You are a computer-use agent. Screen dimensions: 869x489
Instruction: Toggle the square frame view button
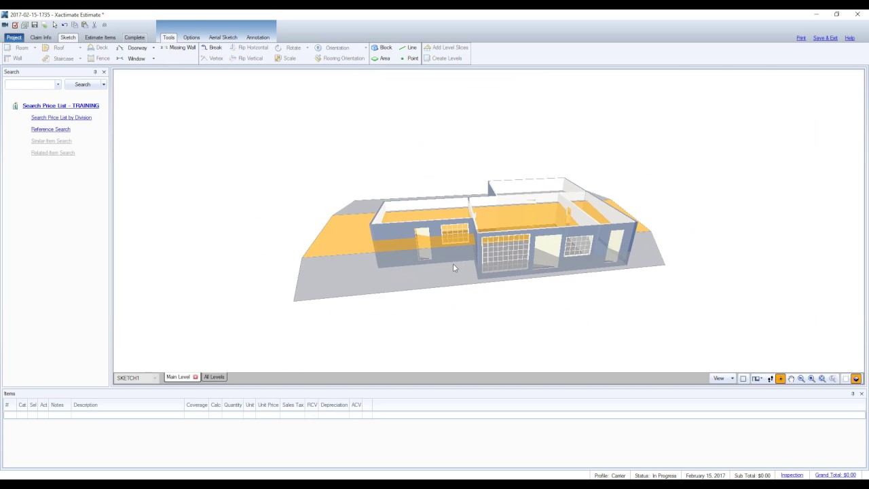pos(743,378)
